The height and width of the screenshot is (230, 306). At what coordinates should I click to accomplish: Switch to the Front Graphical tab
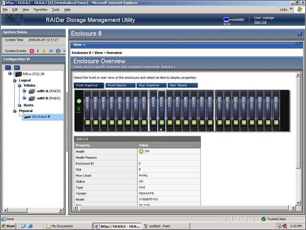[x=89, y=85]
